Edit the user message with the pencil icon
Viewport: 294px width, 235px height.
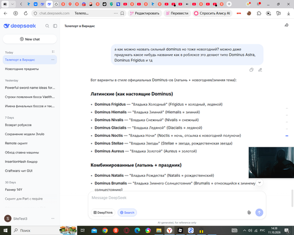pyautogui.click(x=260, y=70)
